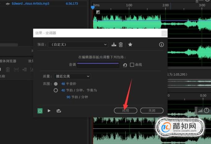Enable the 曲线 spline curves checkbox
211x144 pixels.
[x=132, y=65]
